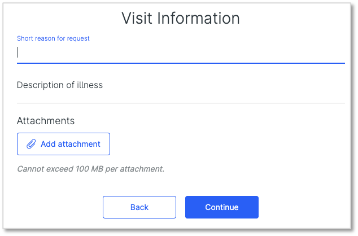
Task: Click the Short reason for request label
Action: coord(53,38)
